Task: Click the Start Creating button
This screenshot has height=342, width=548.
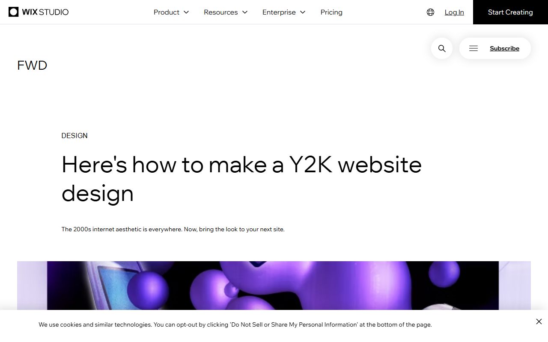Action: coord(510,12)
